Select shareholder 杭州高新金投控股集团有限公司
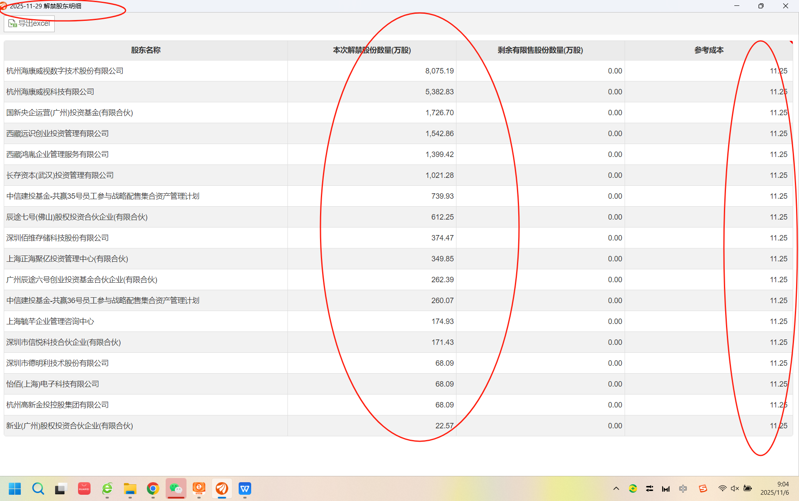Image resolution: width=799 pixels, height=501 pixels. [58, 405]
